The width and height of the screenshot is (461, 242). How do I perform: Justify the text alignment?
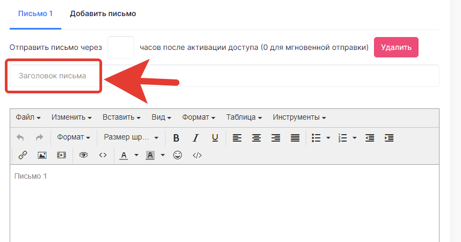(295, 138)
